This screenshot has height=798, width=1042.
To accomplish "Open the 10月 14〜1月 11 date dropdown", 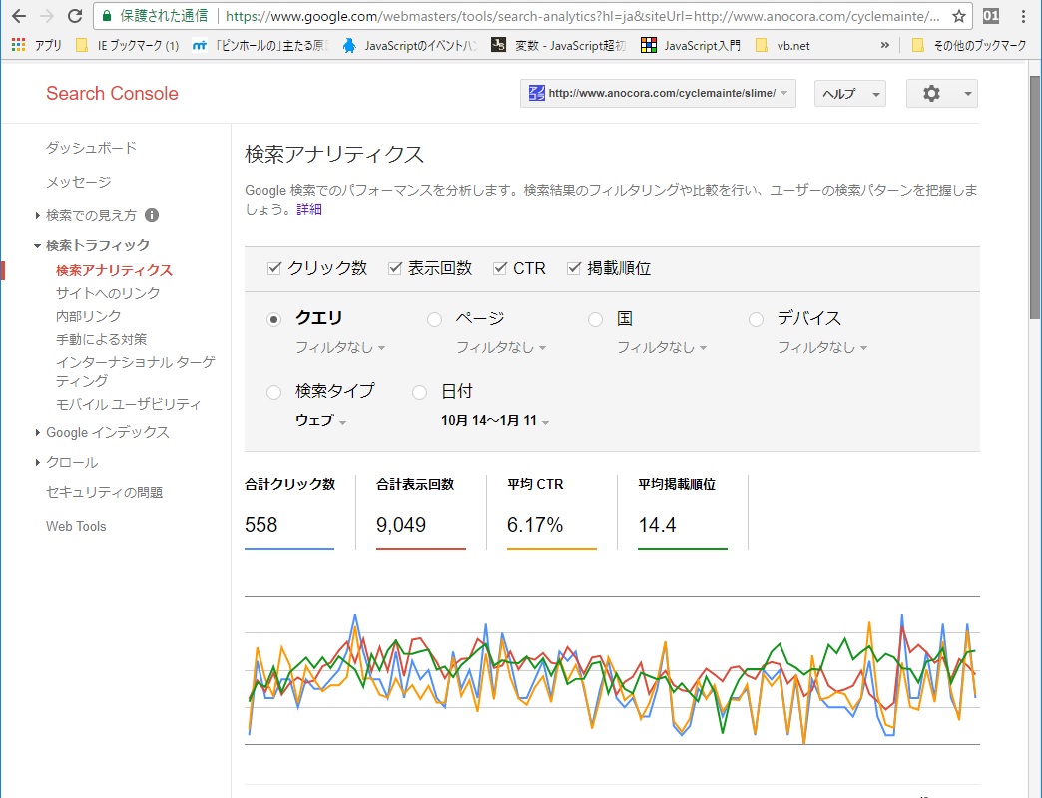I will tap(495, 420).
